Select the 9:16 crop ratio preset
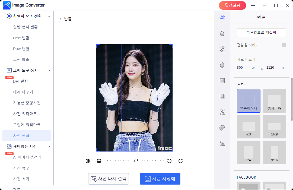 click(x=274, y=153)
